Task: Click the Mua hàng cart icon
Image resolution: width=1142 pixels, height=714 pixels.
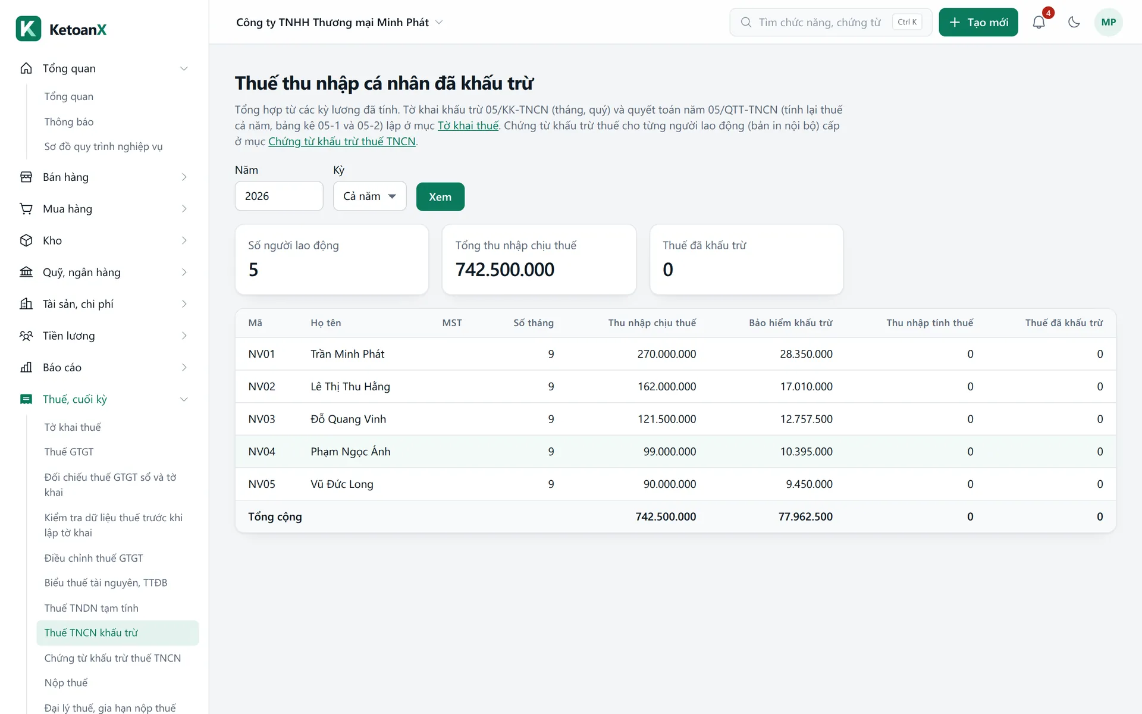Action: [x=26, y=209]
